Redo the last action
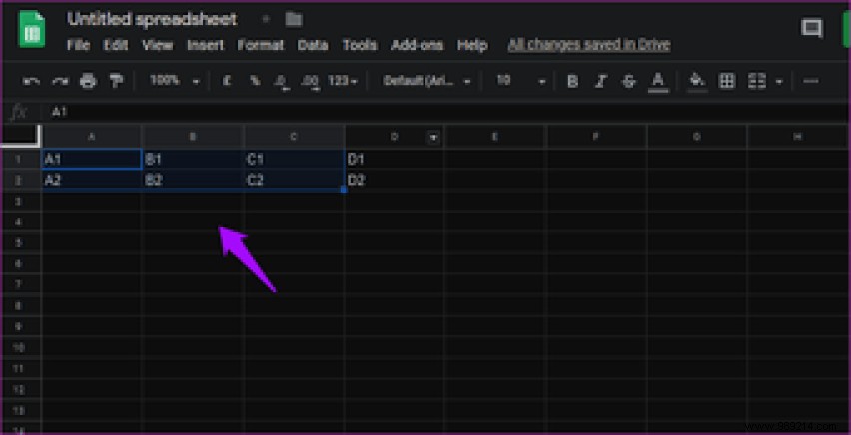Image resolution: width=851 pixels, height=435 pixels. [x=60, y=82]
